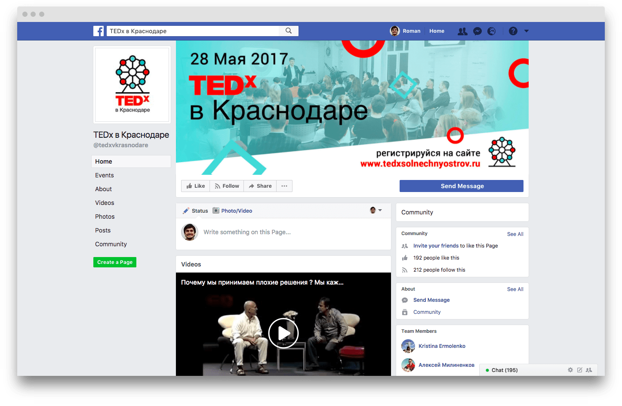
Task: Open the three-dots more options button
Action: 284,186
